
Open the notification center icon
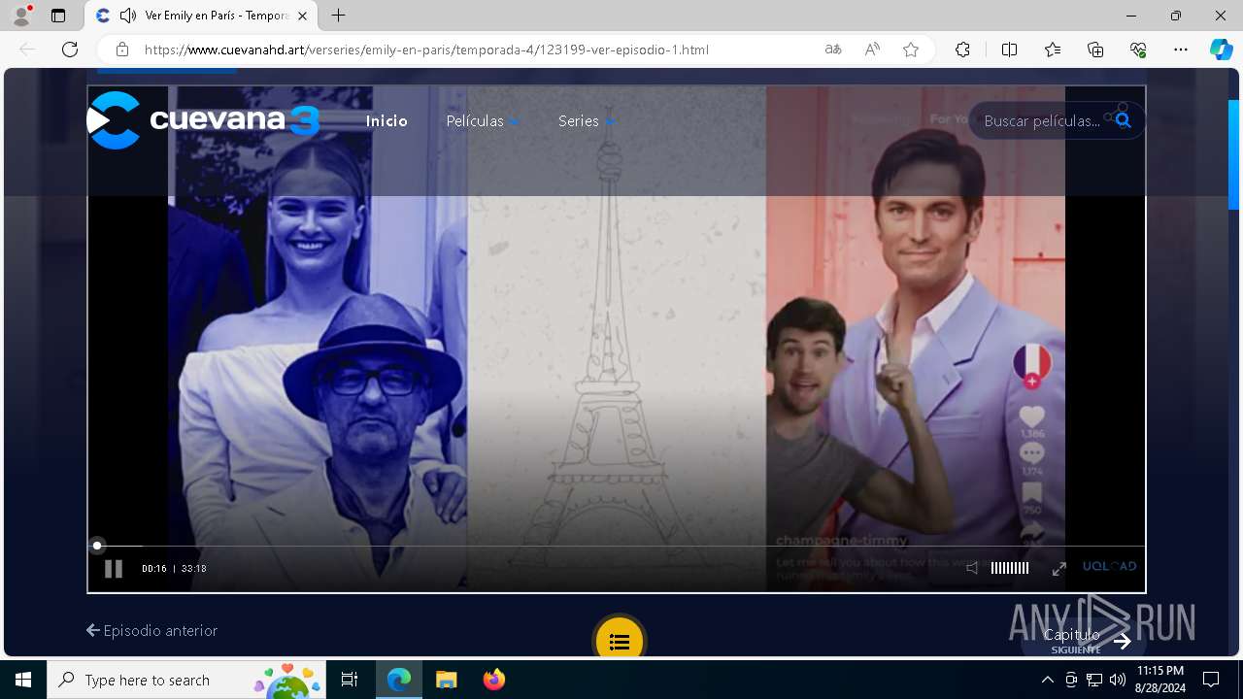[x=1211, y=680]
